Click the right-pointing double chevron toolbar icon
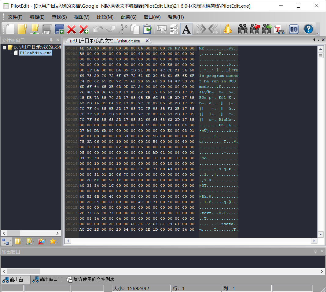Viewport: 326px width, 292px height. (x=201, y=29)
